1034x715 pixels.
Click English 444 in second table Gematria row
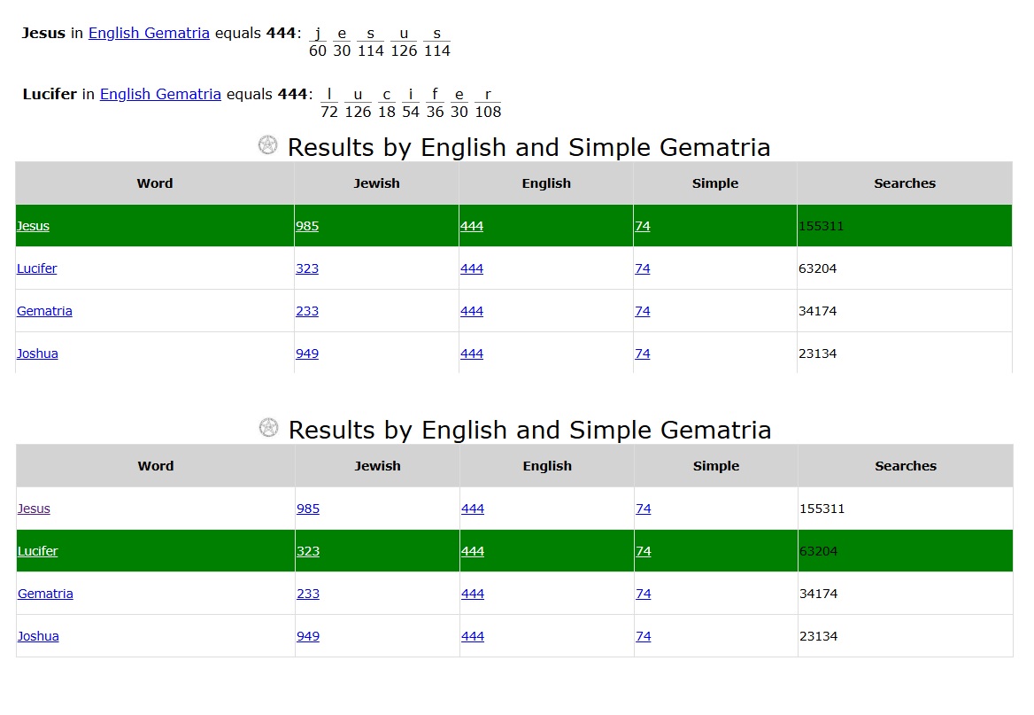[473, 594]
